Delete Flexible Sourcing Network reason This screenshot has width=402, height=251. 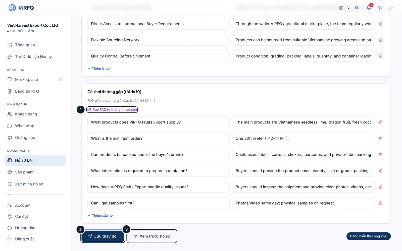[381, 40]
